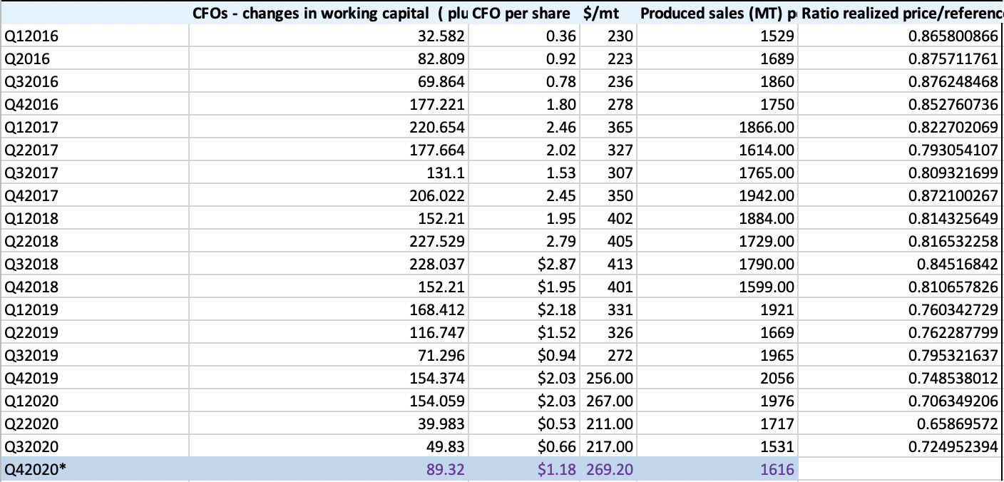Click the empty ratio cell in Q42020 row
Viewport: 1004px width, 482px height.
pyautogui.click(x=901, y=469)
